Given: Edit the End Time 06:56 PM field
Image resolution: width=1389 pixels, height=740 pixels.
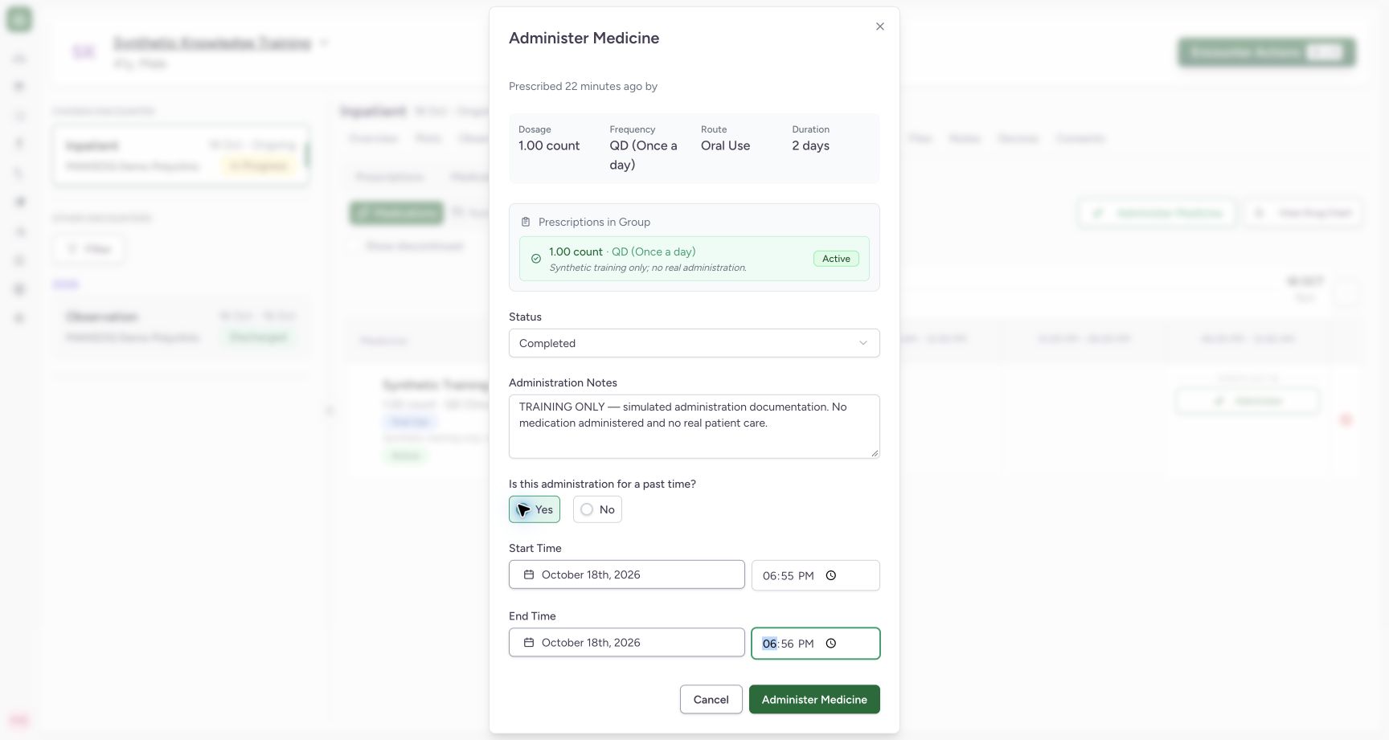Looking at the screenshot, I should coord(816,644).
